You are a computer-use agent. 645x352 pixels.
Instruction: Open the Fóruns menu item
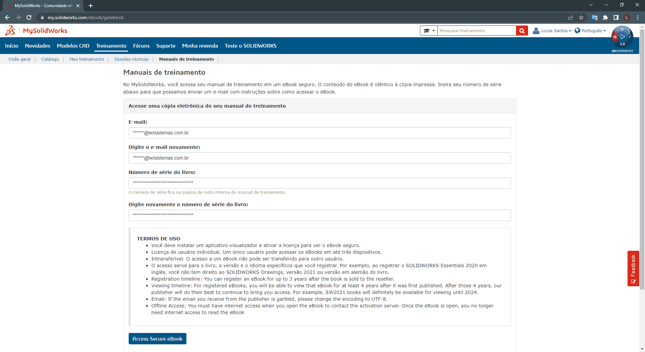[141, 46]
